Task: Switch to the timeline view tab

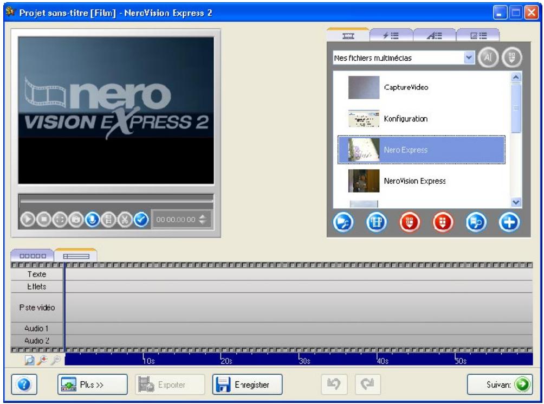Action: [76, 256]
